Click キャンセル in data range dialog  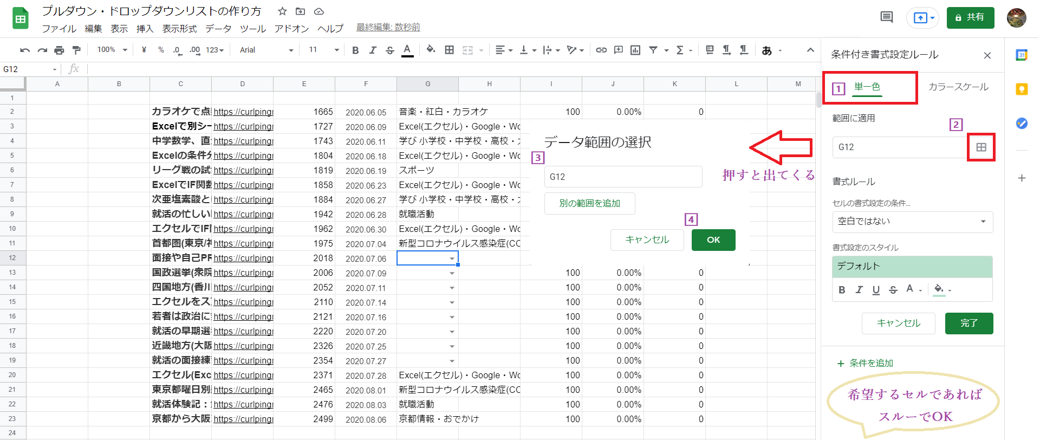[x=647, y=240]
